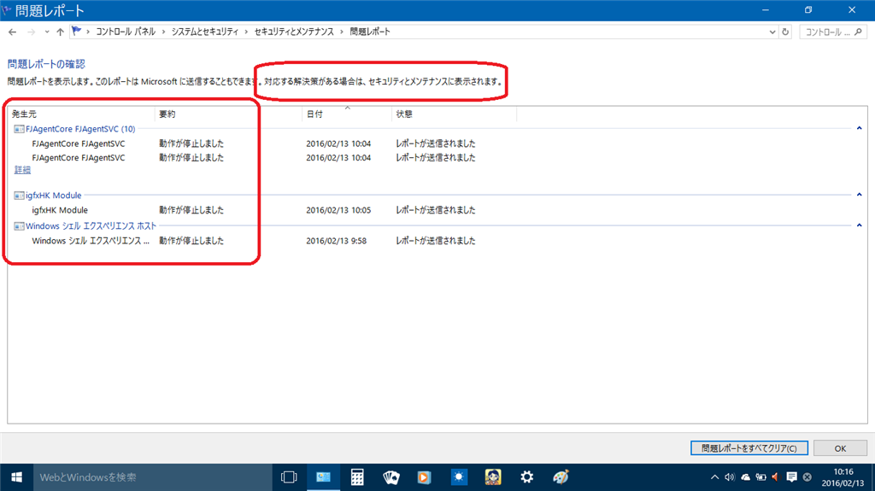The image size is (875, 491).
Task: Click the date 2016/02/13 9:58
Action: coord(336,241)
